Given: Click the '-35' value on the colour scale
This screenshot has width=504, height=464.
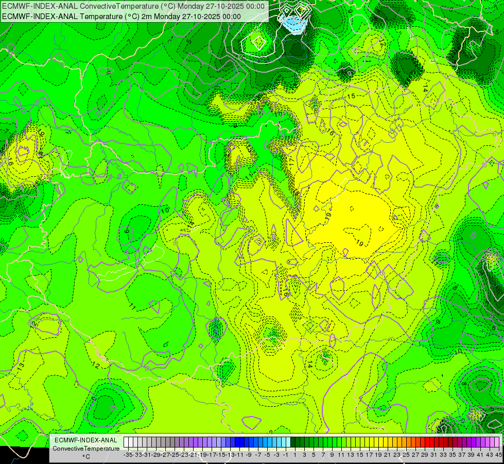Looking at the screenshot, I should coord(128,455).
